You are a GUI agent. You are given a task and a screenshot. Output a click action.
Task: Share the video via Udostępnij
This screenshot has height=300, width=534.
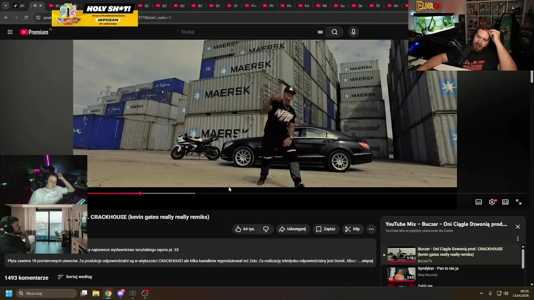[292, 229]
